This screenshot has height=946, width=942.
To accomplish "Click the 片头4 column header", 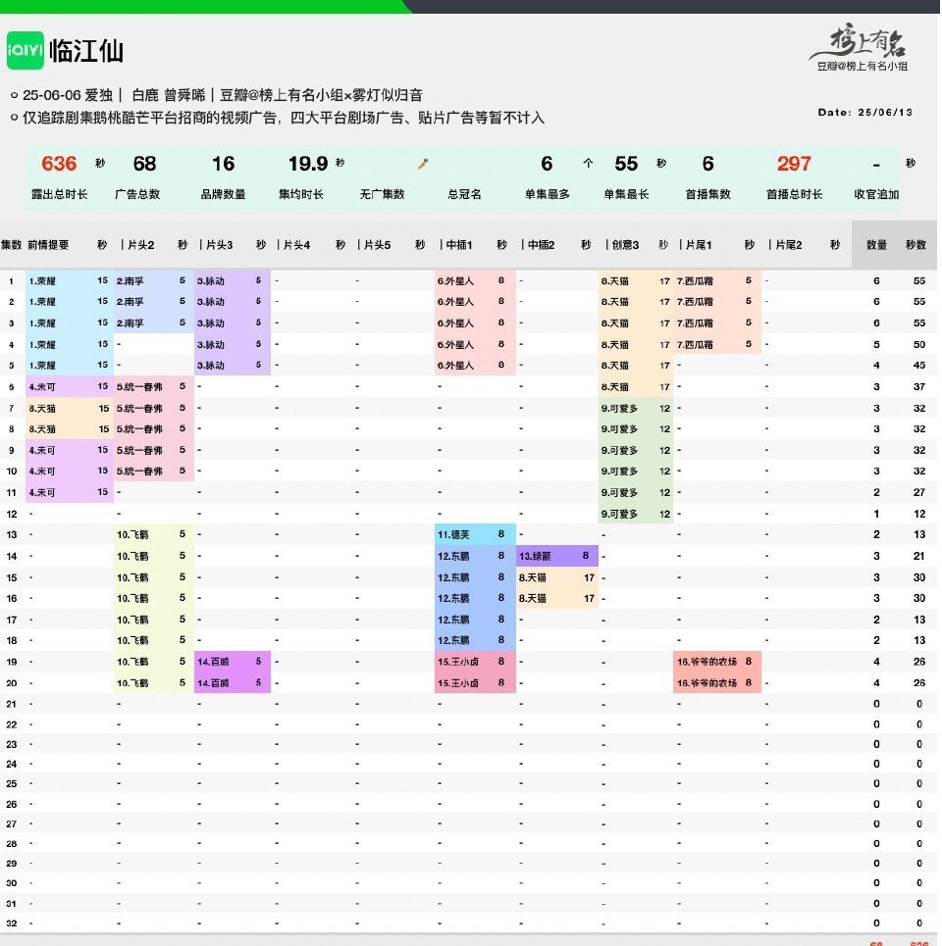I will pos(296,245).
